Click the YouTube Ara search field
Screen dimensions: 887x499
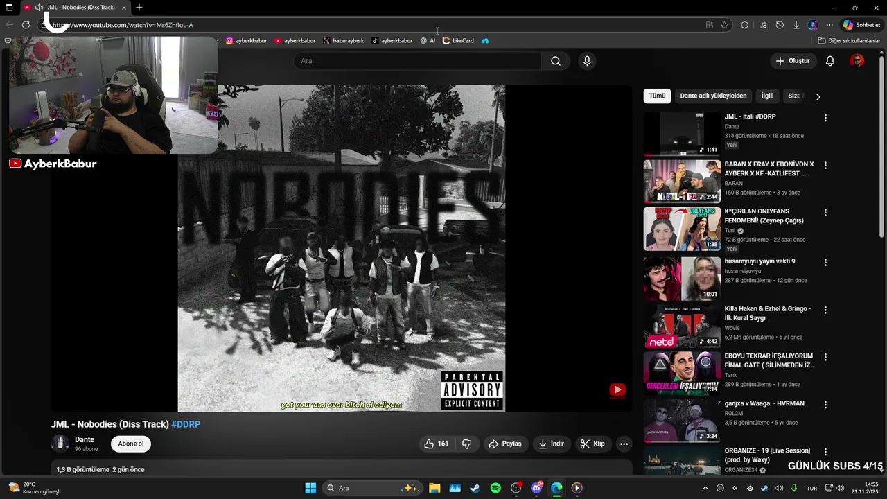(417, 61)
